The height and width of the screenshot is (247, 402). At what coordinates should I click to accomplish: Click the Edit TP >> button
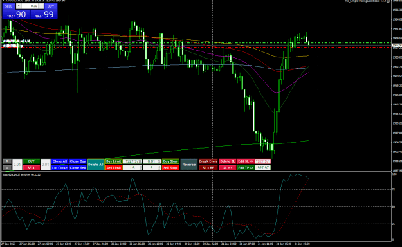246,168
